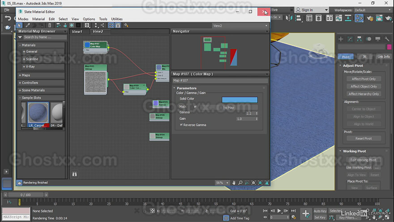Image resolution: width=394 pixels, height=222 pixels.
Task: Pick material from object eyedropper icon
Action: click(28, 25)
